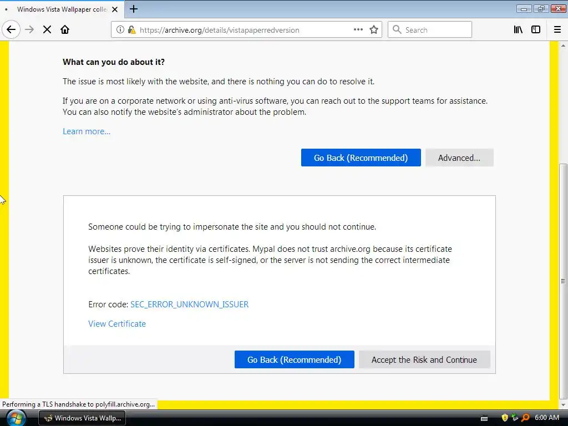This screenshot has width=568, height=426.
Task: Toggle the sidebar view icon
Action: tap(536, 30)
